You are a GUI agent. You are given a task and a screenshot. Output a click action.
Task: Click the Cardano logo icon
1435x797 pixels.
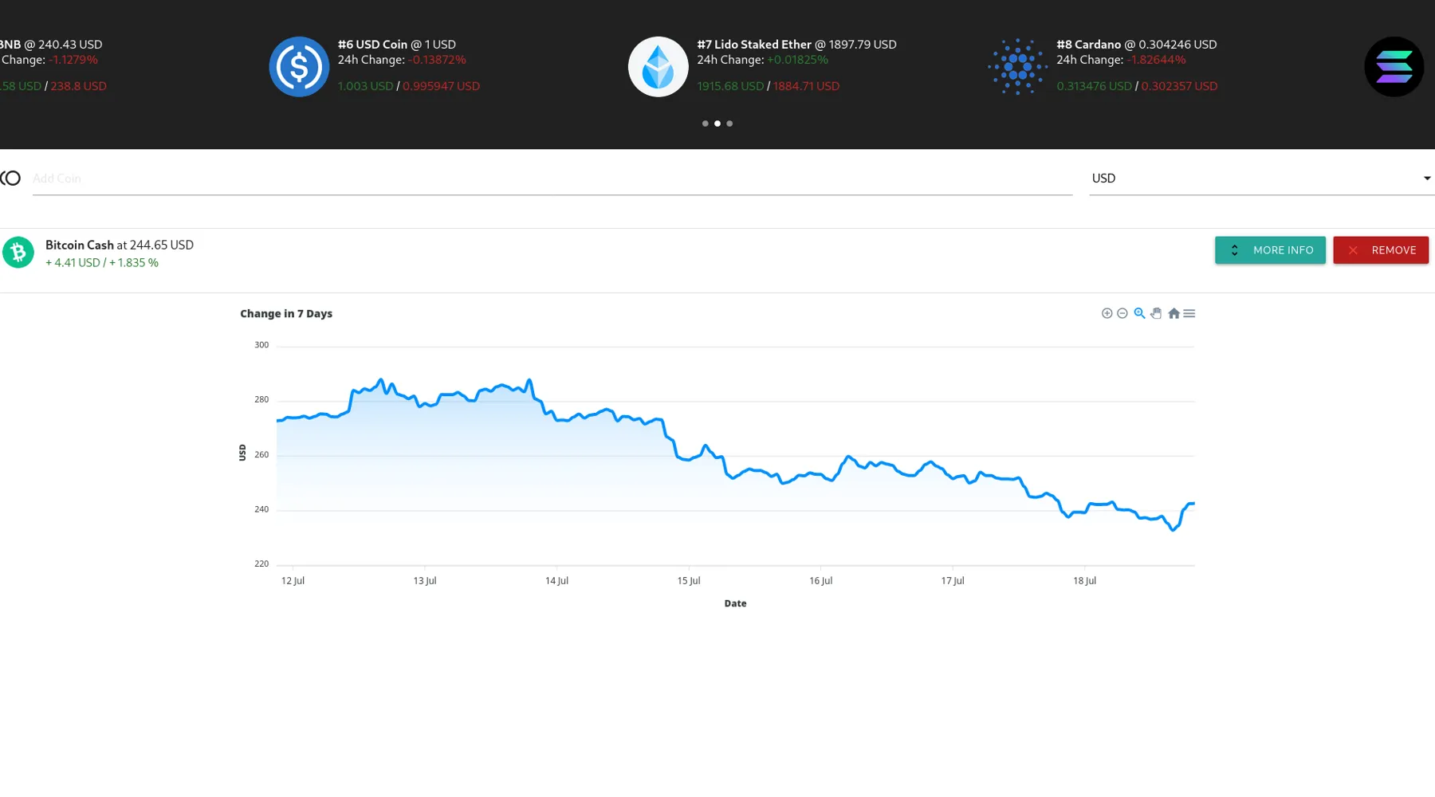pyautogui.click(x=1018, y=67)
